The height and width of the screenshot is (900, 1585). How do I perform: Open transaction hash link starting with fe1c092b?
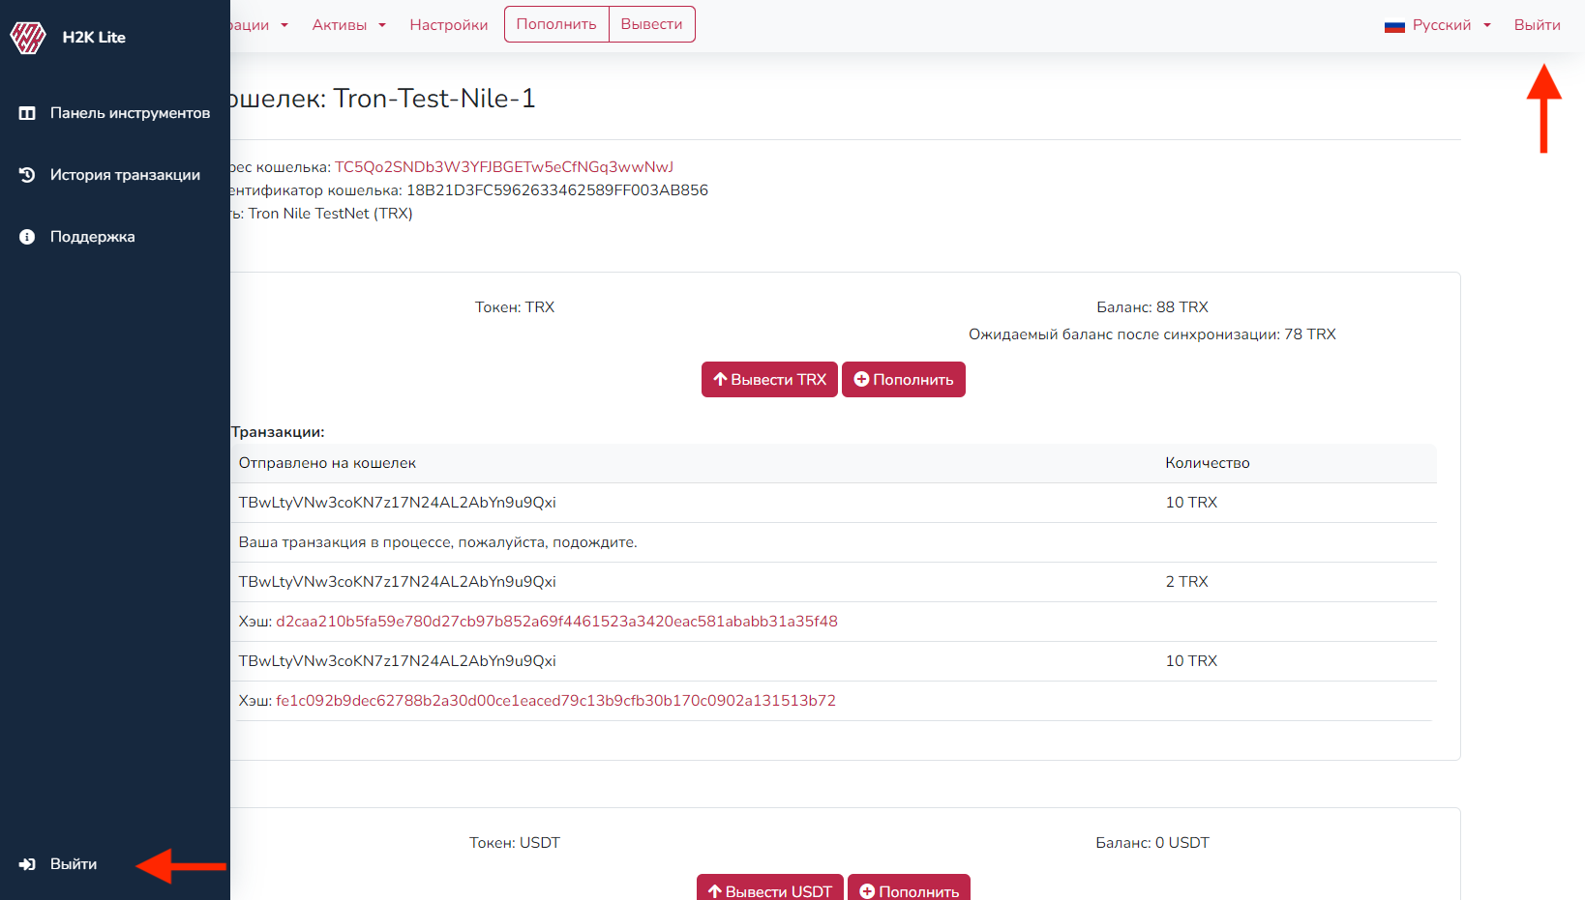555,701
